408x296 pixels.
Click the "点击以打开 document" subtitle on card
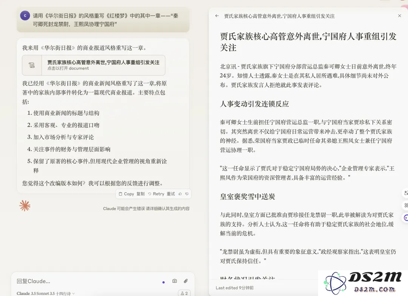click(x=68, y=69)
